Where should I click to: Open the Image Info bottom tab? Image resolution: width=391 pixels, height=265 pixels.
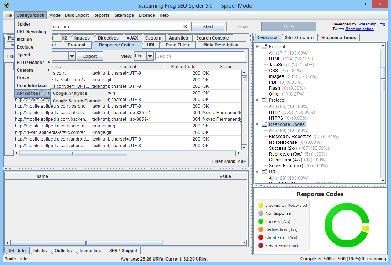click(90, 251)
